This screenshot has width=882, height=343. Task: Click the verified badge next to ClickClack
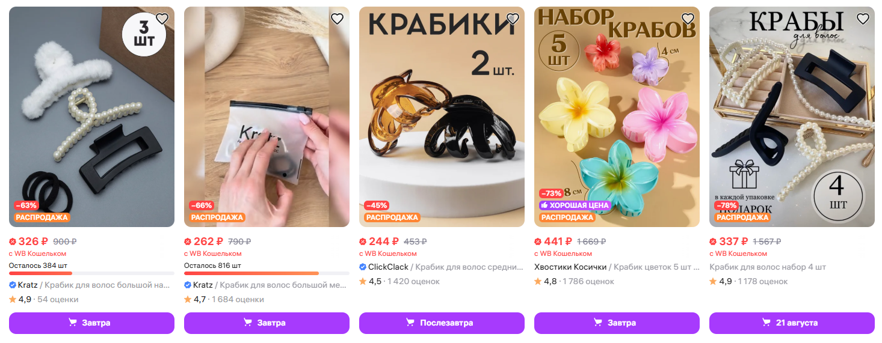pos(362,267)
